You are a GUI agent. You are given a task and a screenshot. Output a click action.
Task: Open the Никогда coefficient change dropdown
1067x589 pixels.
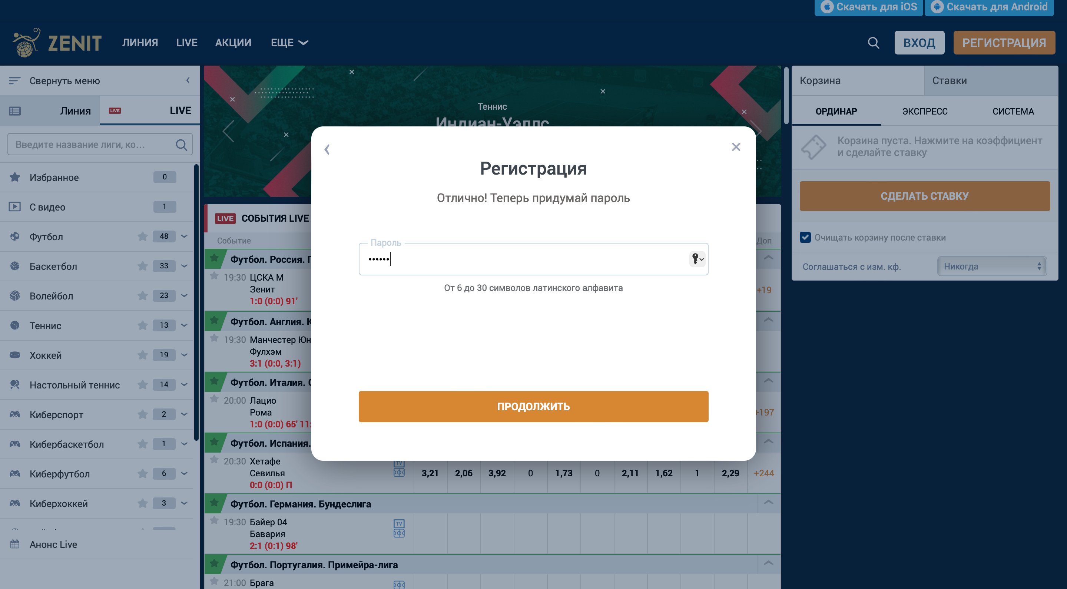point(992,267)
